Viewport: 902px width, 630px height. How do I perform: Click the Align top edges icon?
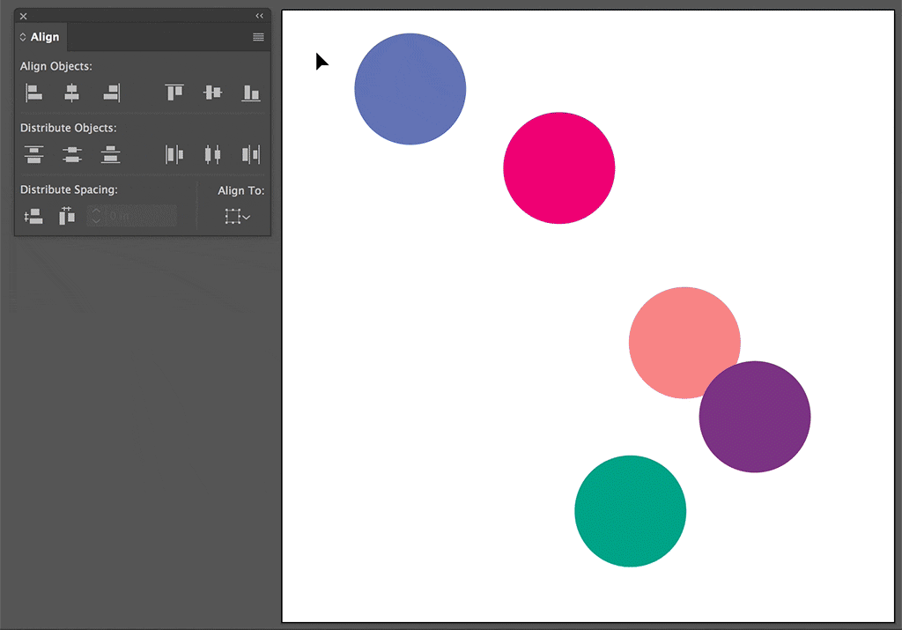(x=174, y=93)
